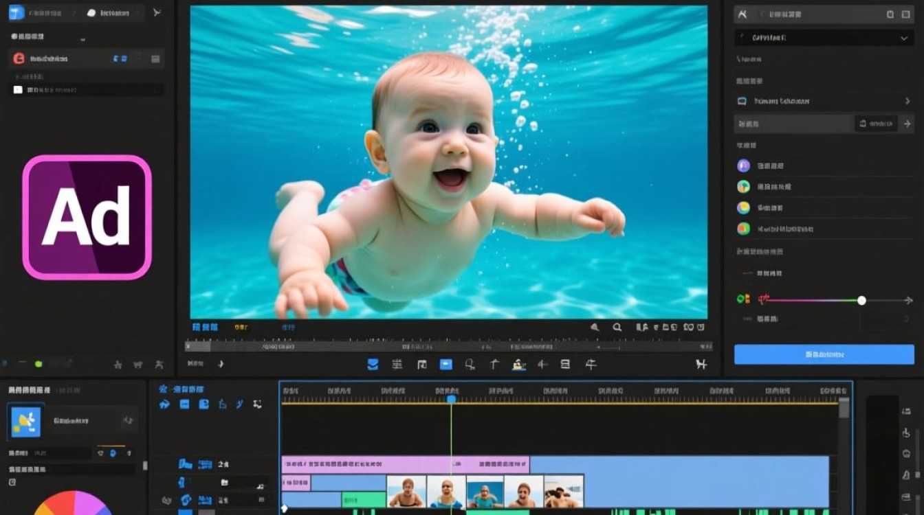Click the arrow at the slider's right end
This screenshot has height=515, width=924.
[908, 300]
